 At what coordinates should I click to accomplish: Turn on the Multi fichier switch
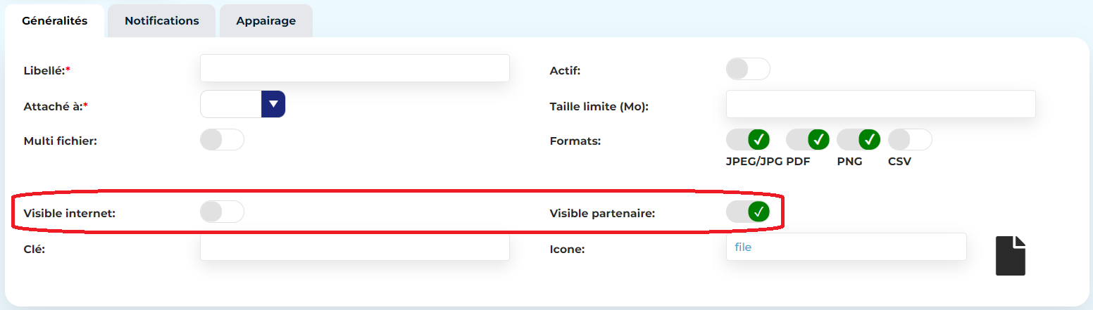coord(222,140)
